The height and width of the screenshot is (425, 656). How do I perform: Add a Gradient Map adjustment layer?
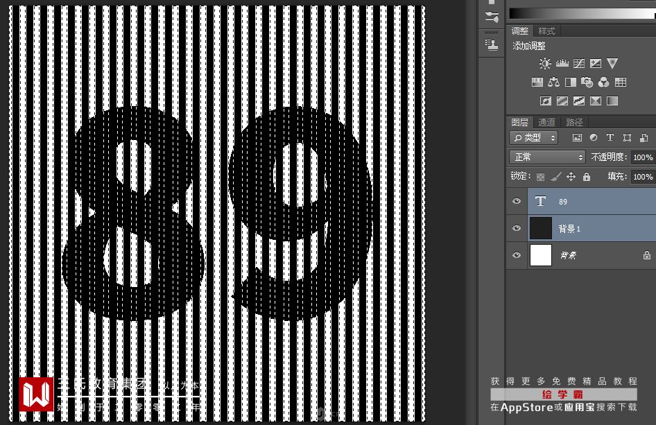[612, 101]
